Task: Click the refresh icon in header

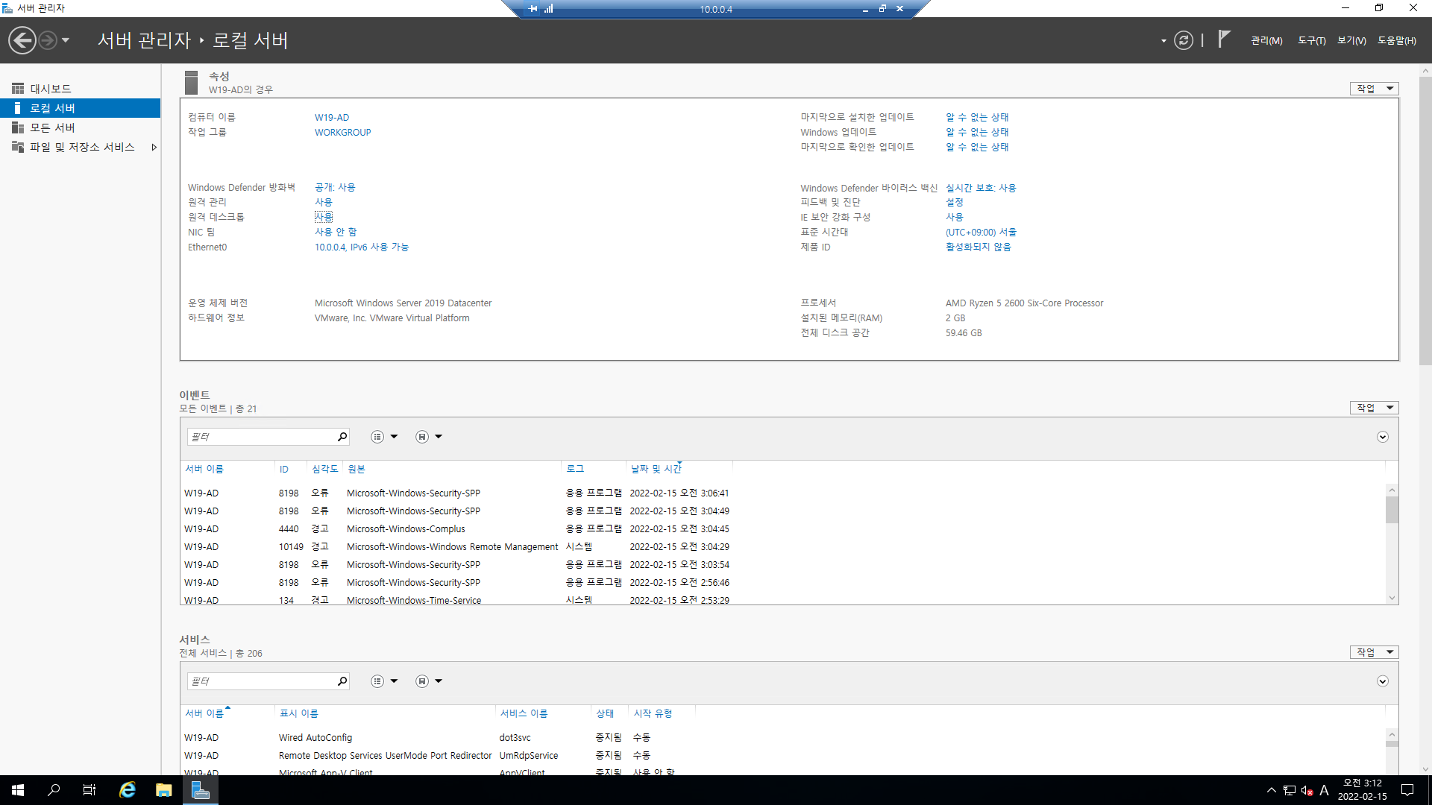Action: [1183, 40]
